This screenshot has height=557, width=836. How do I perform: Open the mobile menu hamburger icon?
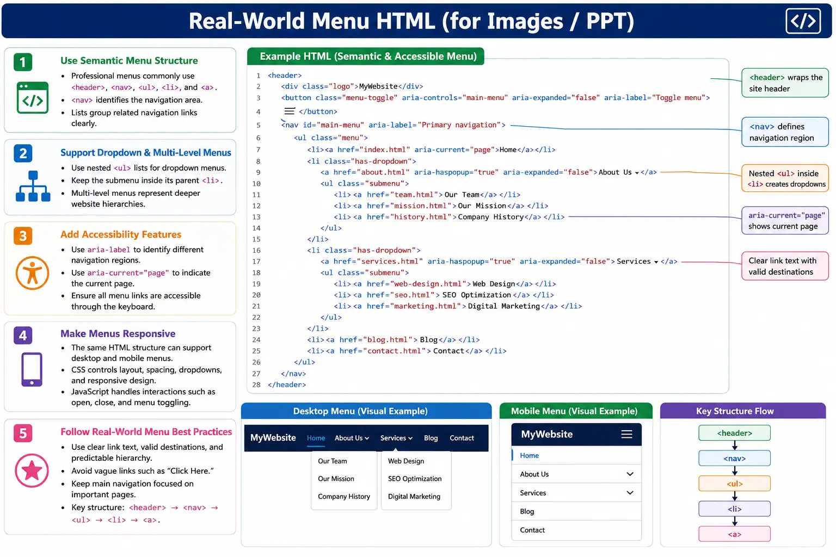(626, 434)
